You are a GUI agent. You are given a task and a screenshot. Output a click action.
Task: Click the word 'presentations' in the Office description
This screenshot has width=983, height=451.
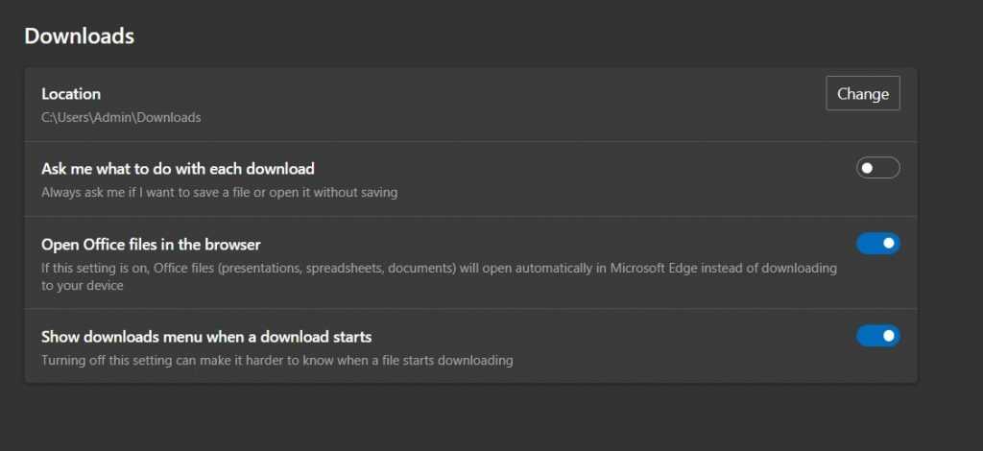pos(259,268)
